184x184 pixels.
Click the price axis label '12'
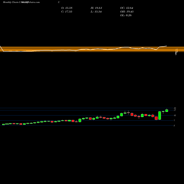pos(175,116)
